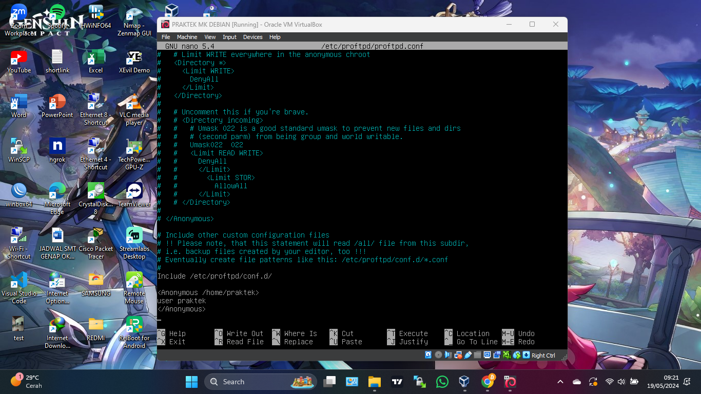Select the WinSCP desktop icon
This screenshot has height=394, width=701.
(19, 150)
